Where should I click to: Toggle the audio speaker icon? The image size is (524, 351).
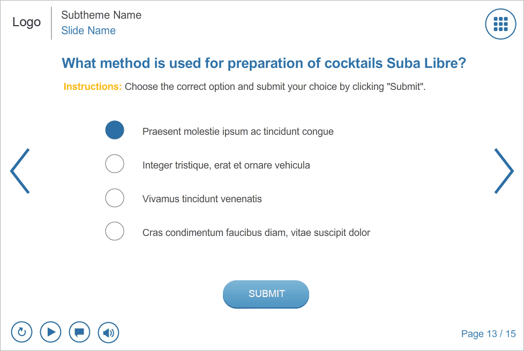pyautogui.click(x=108, y=332)
